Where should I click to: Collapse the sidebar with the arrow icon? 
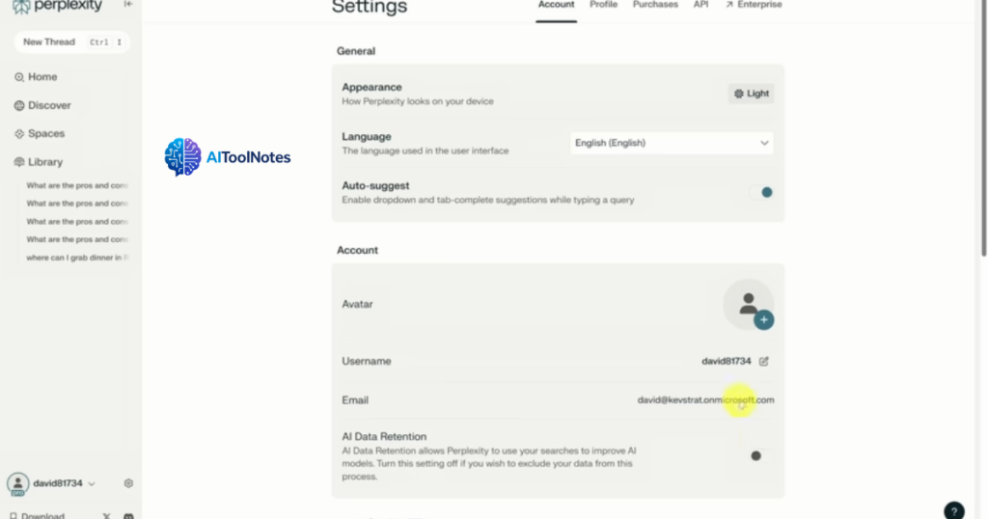pyautogui.click(x=127, y=5)
